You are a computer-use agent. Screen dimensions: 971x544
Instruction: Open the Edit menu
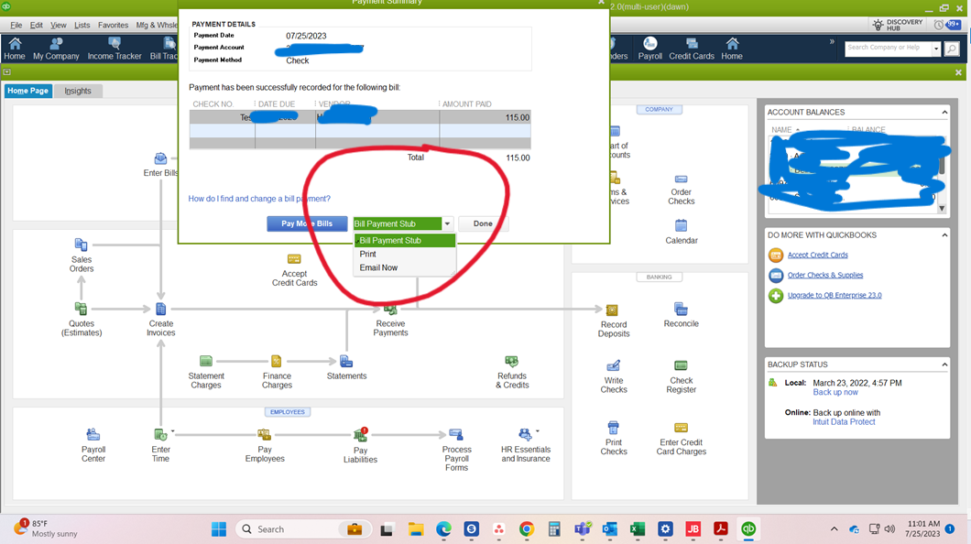pyautogui.click(x=37, y=25)
